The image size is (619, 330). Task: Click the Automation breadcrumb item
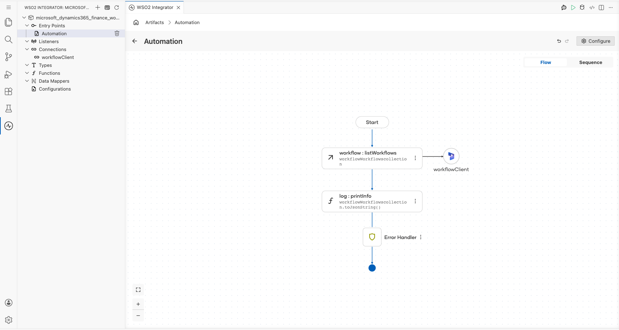(187, 22)
